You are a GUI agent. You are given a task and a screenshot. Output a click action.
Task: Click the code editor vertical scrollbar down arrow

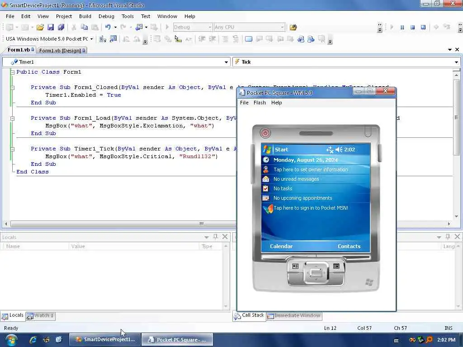457,216
